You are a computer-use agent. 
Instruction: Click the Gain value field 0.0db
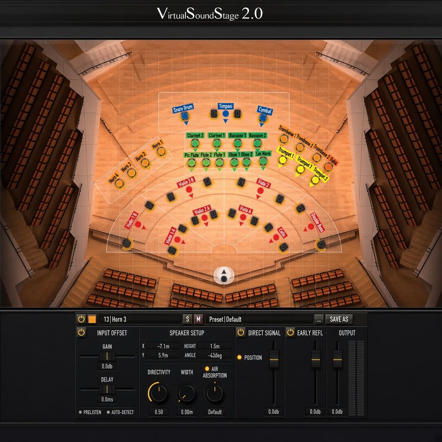(x=107, y=366)
